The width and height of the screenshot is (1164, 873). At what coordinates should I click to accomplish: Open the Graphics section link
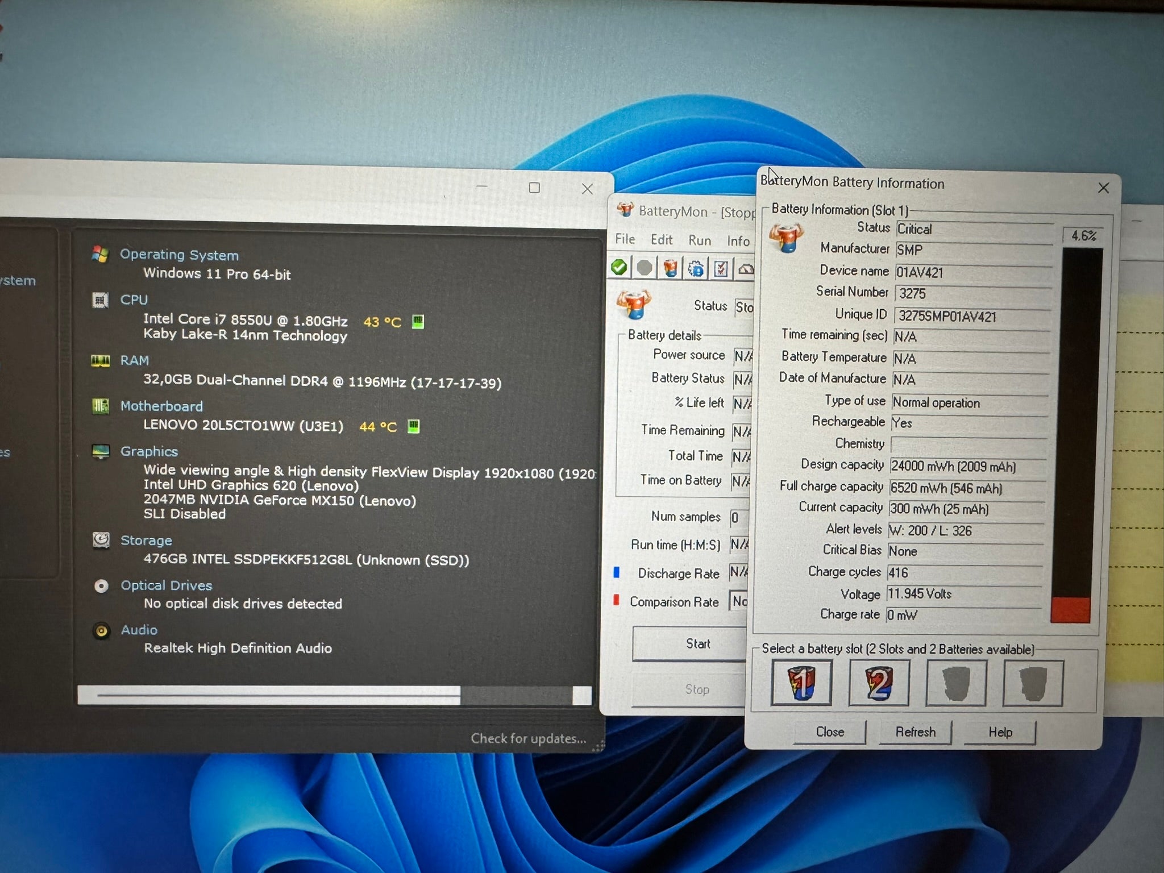(x=149, y=451)
